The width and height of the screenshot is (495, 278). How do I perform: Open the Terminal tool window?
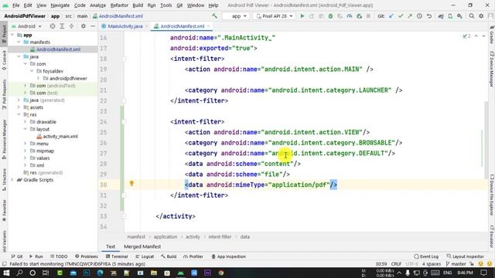117,256
